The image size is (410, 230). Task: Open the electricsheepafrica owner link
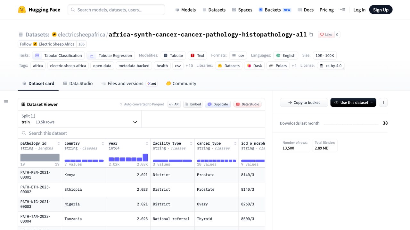click(x=81, y=34)
